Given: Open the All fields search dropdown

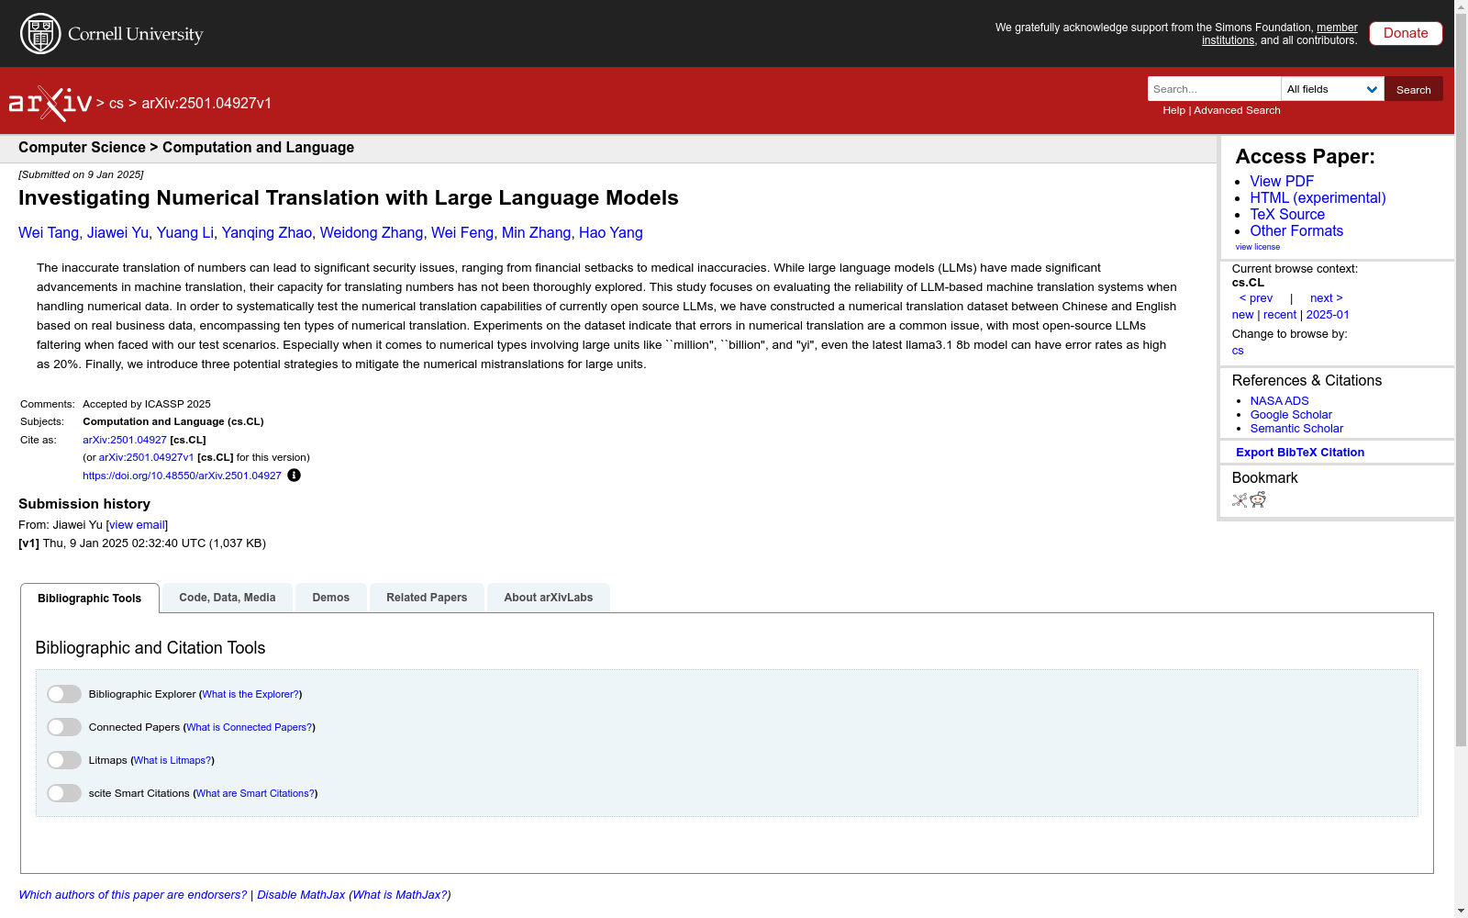Looking at the screenshot, I should pos(1332,89).
